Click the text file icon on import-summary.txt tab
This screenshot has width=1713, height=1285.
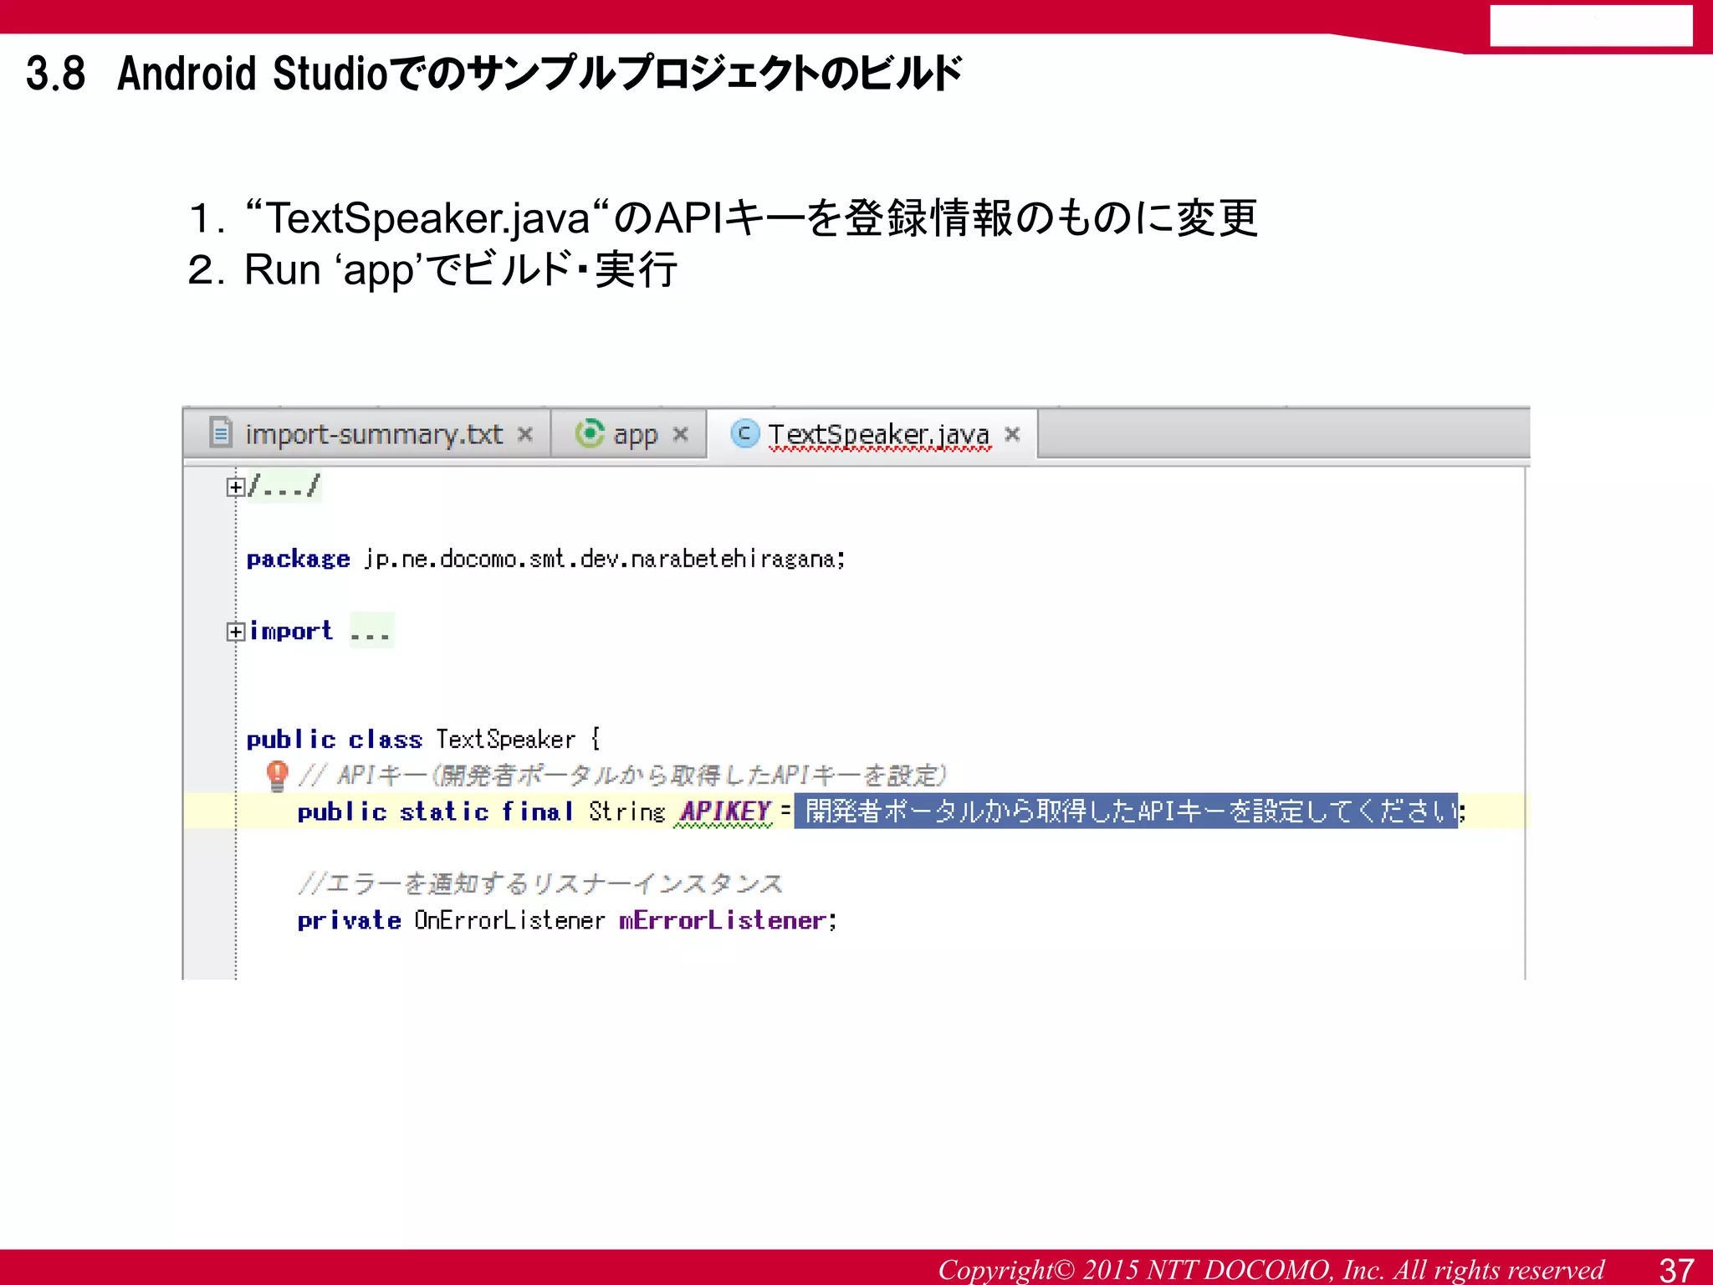[x=221, y=433]
